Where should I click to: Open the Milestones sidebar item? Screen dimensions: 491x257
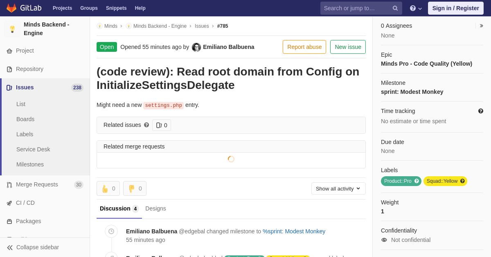[30, 164]
